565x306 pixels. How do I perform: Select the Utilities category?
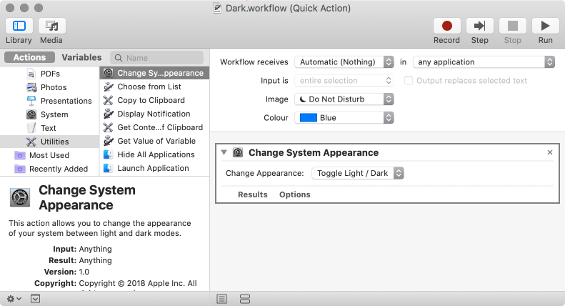point(49,142)
